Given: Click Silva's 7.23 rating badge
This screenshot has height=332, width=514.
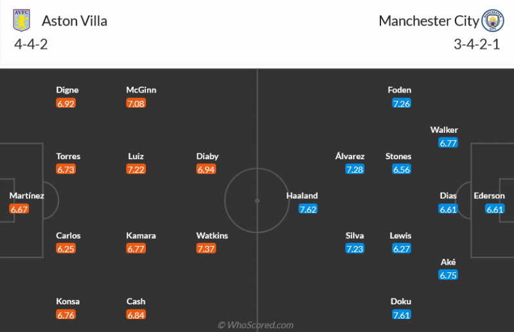Looking at the screenshot, I should pyautogui.click(x=355, y=249).
